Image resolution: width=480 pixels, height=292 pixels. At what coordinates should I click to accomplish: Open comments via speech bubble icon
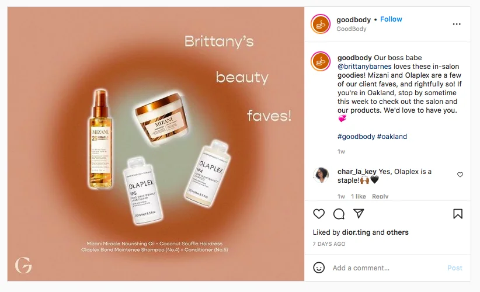pos(339,214)
